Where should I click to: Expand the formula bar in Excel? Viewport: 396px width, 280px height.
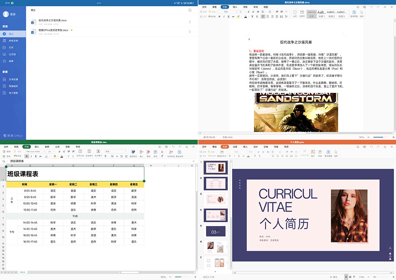point(194,161)
